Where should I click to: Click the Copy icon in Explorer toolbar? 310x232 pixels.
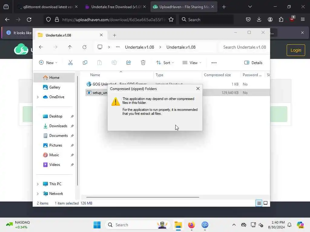[x=85, y=63]
